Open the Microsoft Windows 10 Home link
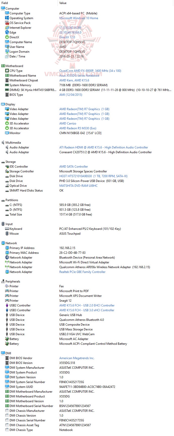Viewport: 174px width, 436px height. coord(79,18)
